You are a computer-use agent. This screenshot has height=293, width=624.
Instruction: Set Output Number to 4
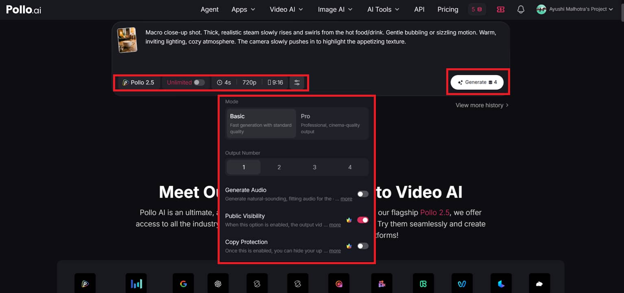point(350,167)
